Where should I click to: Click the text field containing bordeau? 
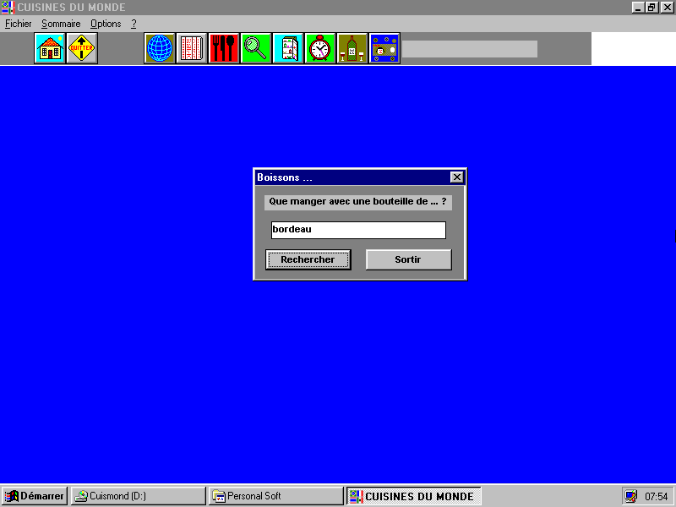tap(357, 230)
